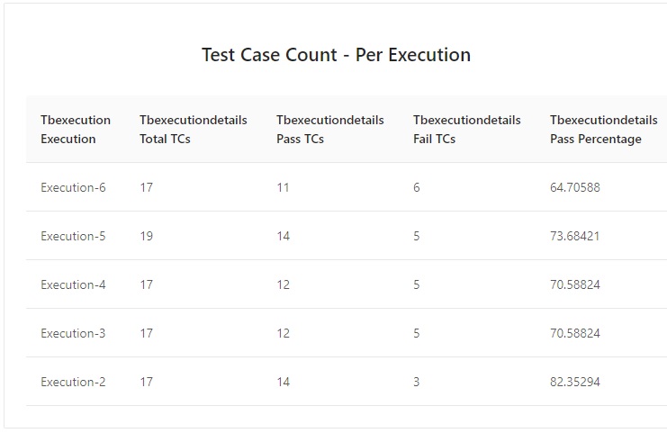The height and width of the screenshot is (433, 667).
Task: Select the Execution-6 row label
Action: 73,187
